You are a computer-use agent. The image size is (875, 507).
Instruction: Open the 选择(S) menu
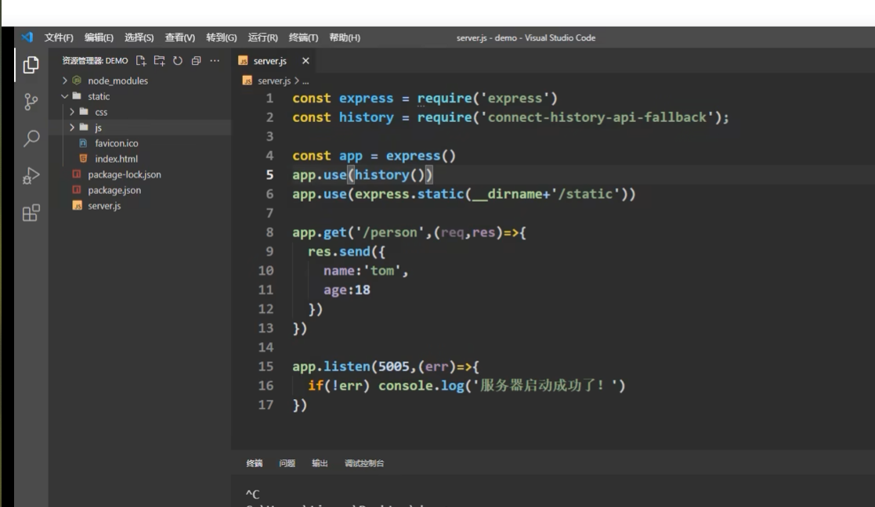click(x=139, y=38)
